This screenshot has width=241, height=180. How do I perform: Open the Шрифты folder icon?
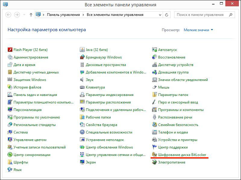(10, 162)
